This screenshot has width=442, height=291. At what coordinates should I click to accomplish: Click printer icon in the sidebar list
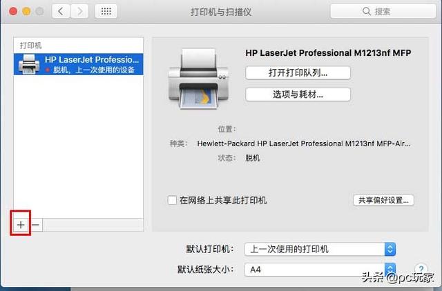click(29, 64)
